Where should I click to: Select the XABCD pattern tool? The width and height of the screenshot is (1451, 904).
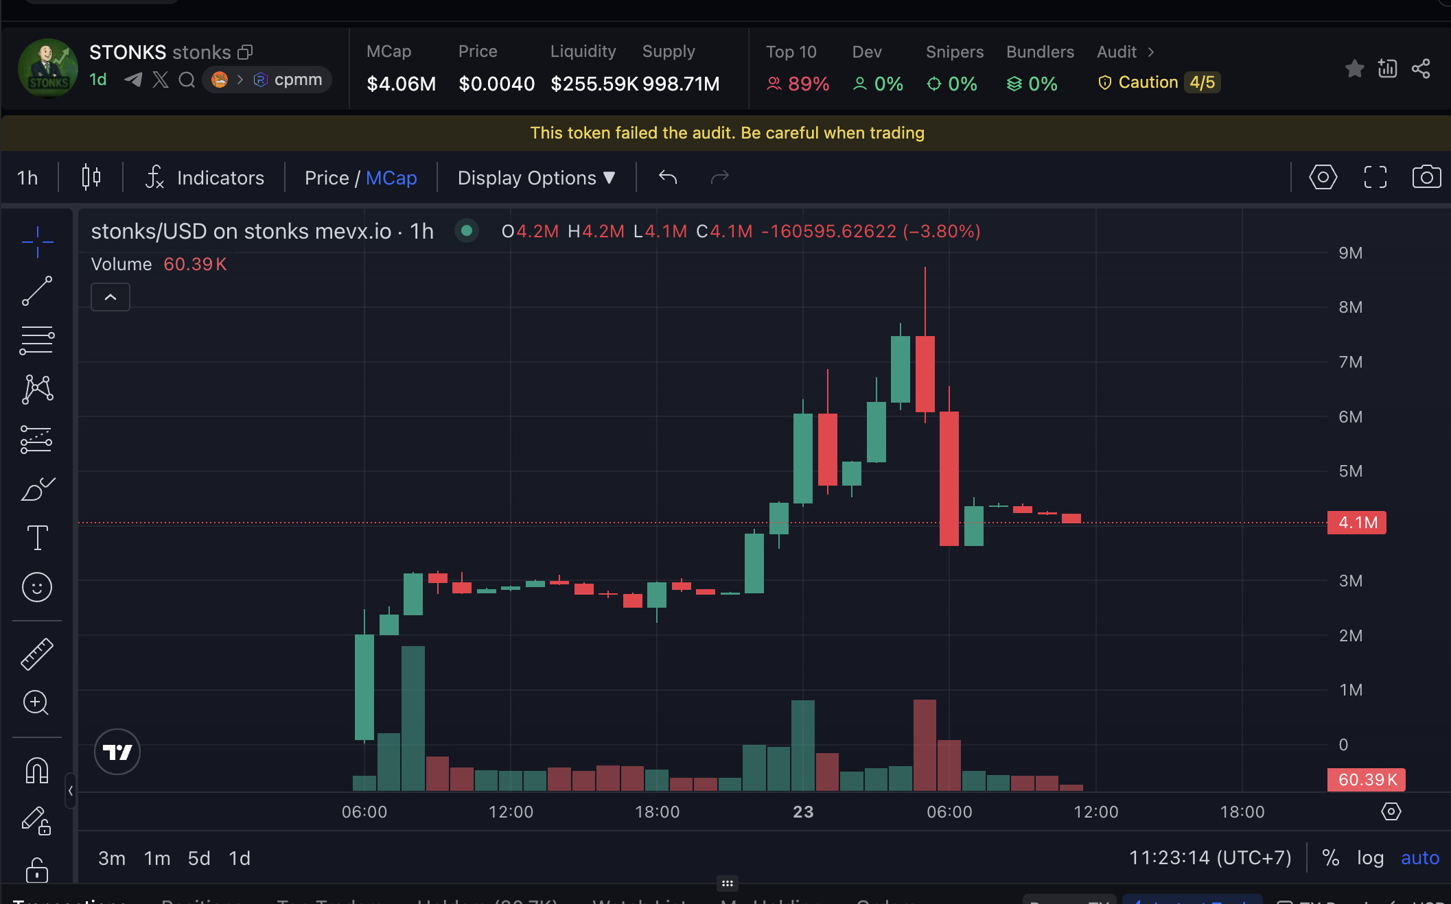pyautogui.click(x=37, y=389)
